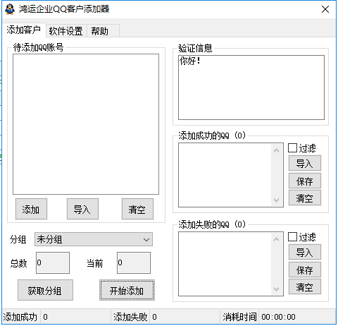Click scroll-down arrow in 添加失败的QQ list
Viewport: 338px width, 326px height.
pyautogui.click(x=277, y=289)
